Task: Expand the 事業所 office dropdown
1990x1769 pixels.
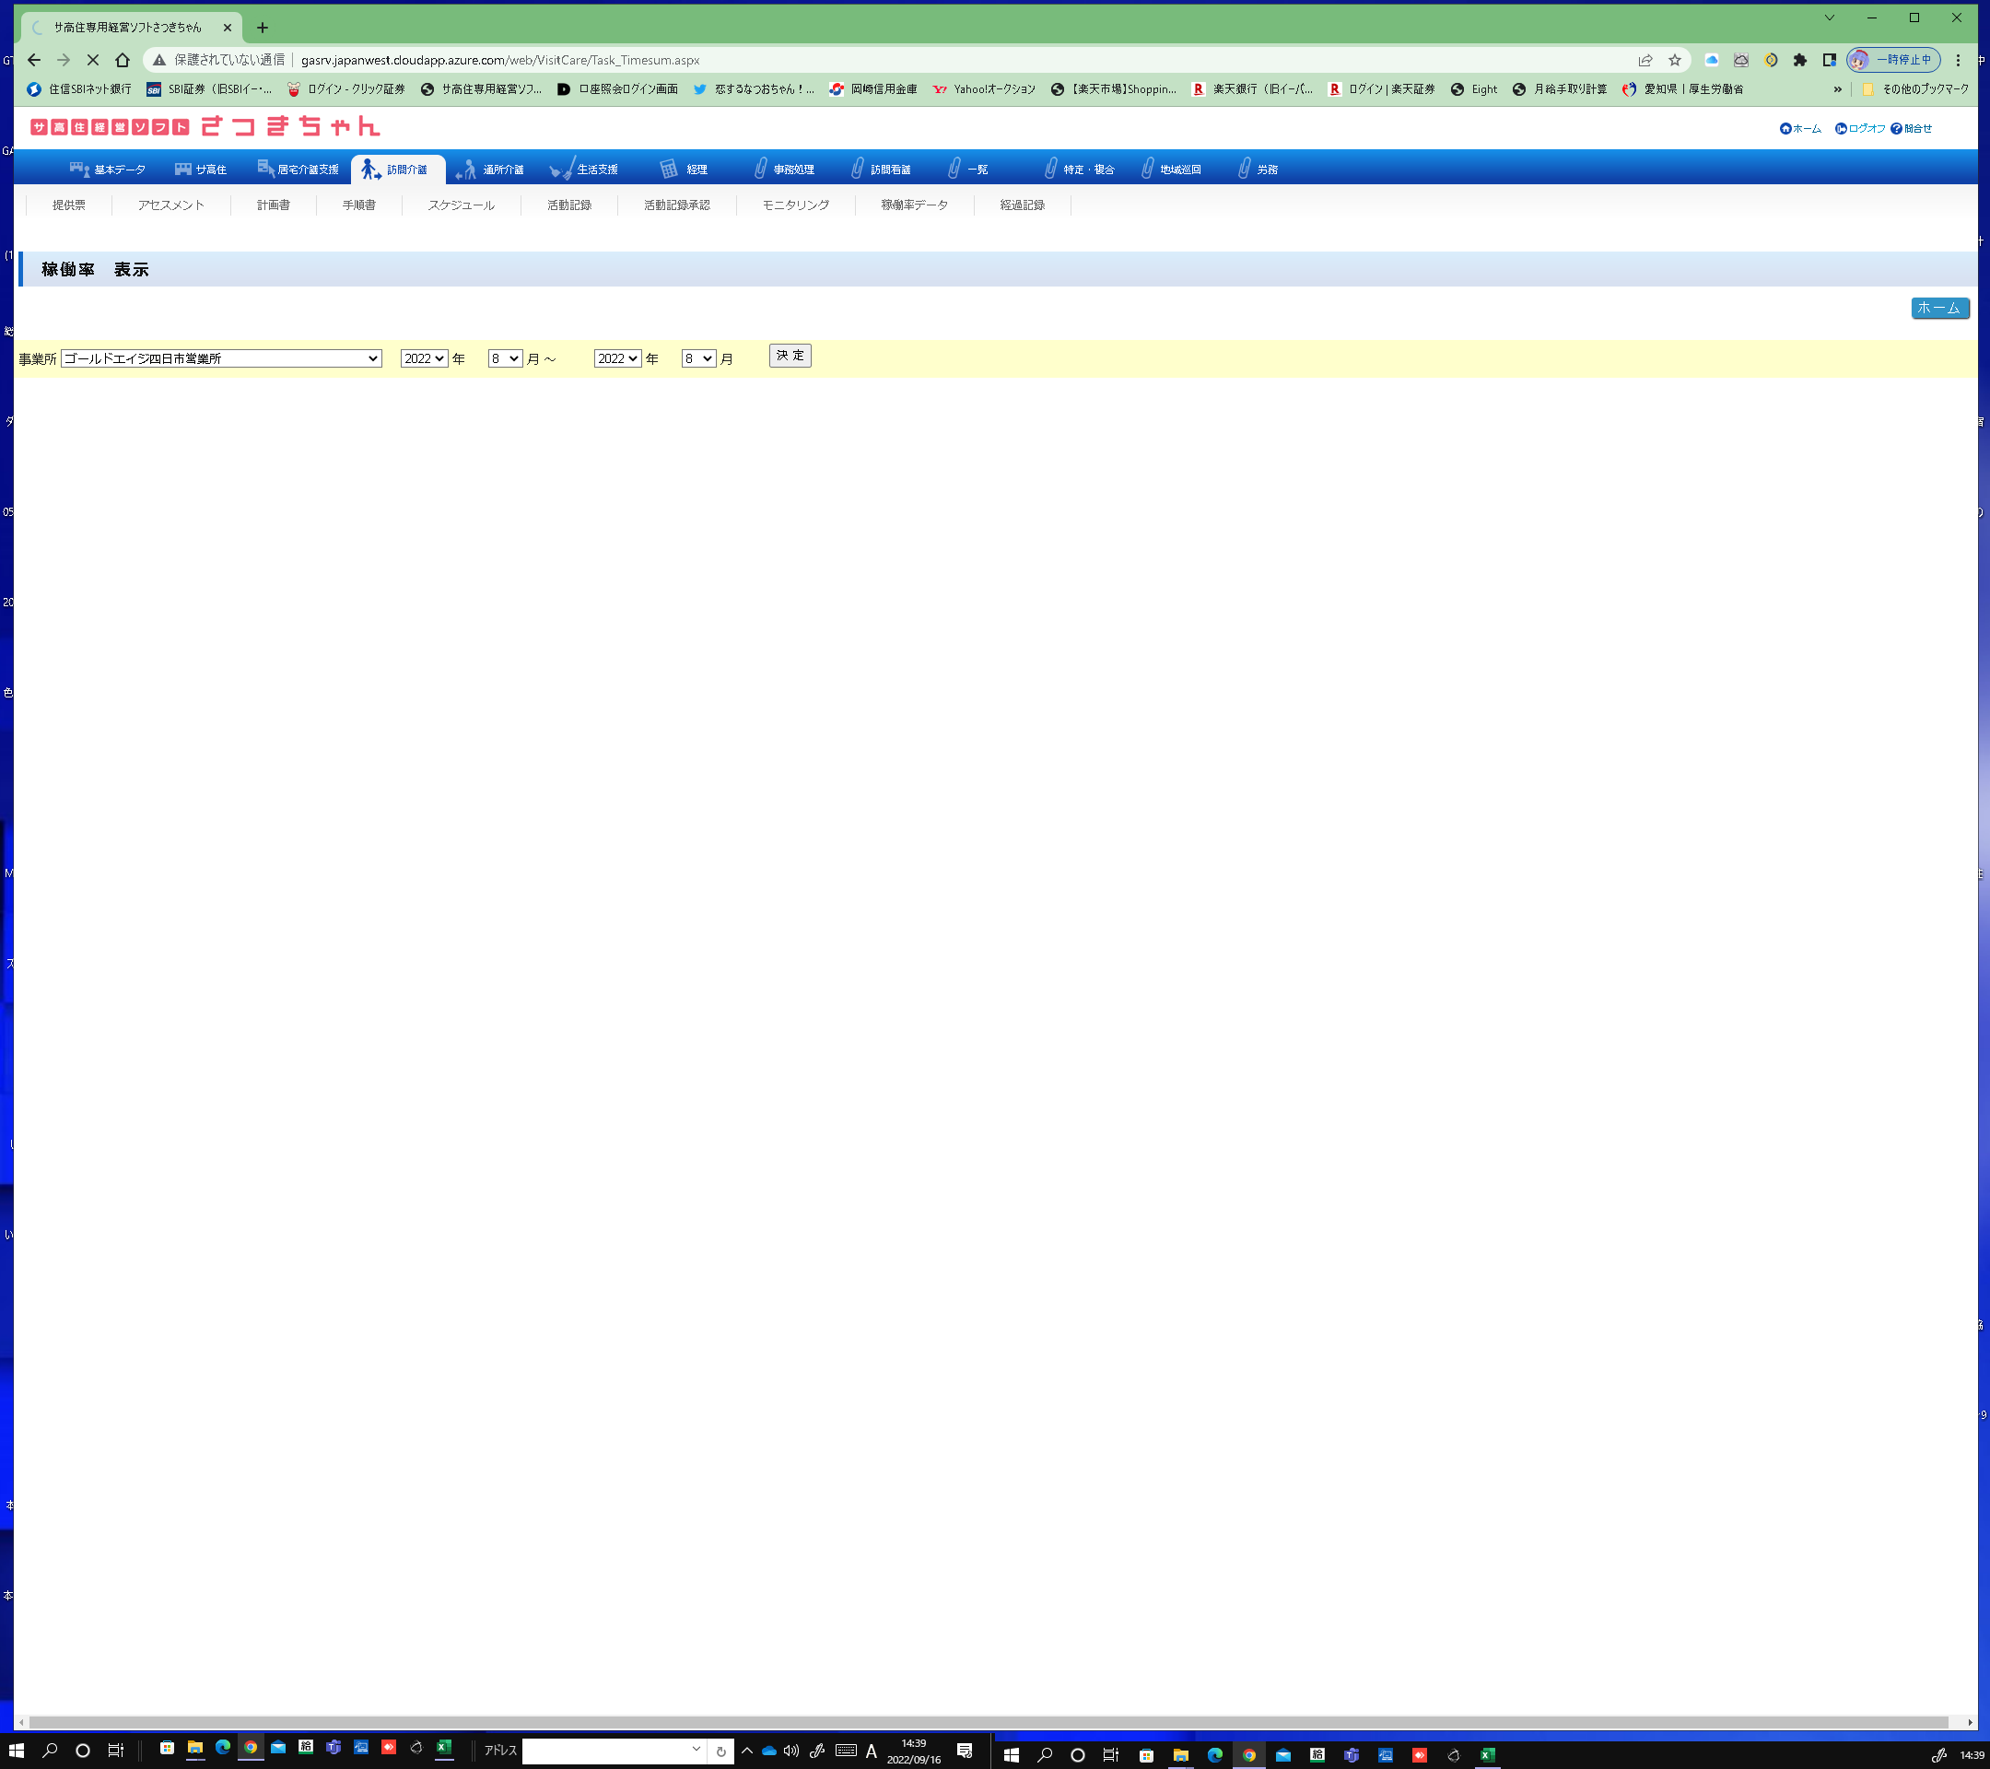Action: tap(221, 359)
